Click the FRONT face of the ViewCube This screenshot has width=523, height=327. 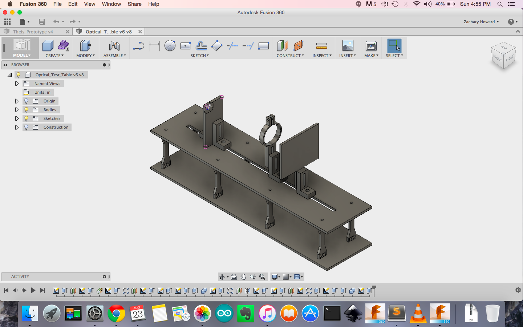[498, 58]
